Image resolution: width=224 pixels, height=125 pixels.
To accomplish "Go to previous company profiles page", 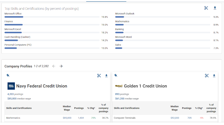I will [54, 66].
